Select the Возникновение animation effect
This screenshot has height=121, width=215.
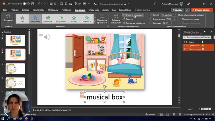pyautogui.click(x=48, y=19)
